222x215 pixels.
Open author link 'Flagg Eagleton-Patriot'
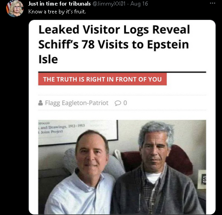click(77, 103)
